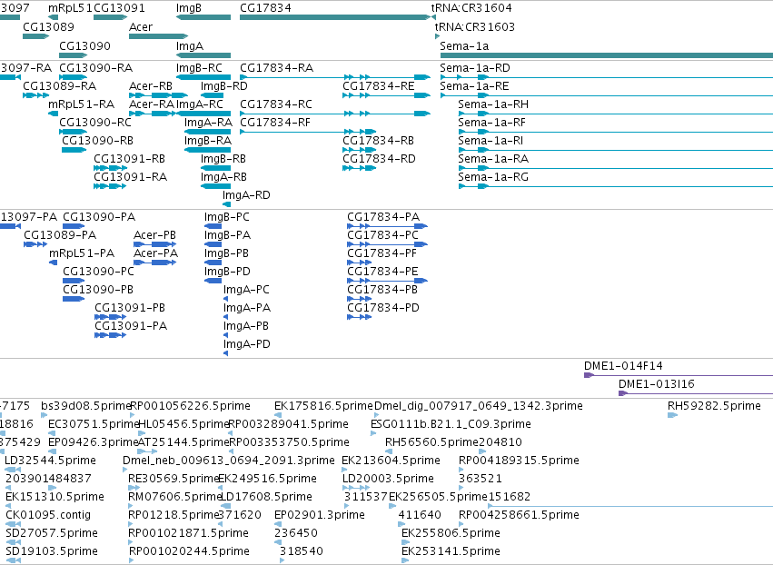Click the CG13091-RB transcript label
This screenshot has width=773, height=565.
pyautogui.click(x=129, y=159)
